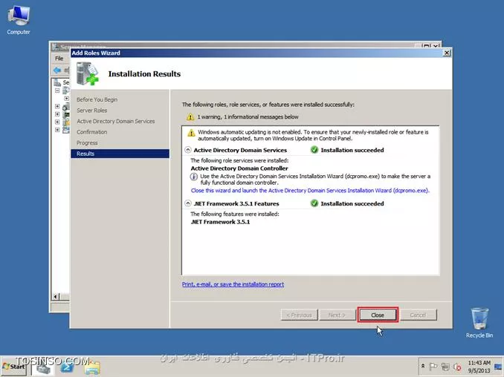This screenshot has height=377, width=504.
Task: Click the Close button
Action: pyautogui.click(x=378, y=315)
